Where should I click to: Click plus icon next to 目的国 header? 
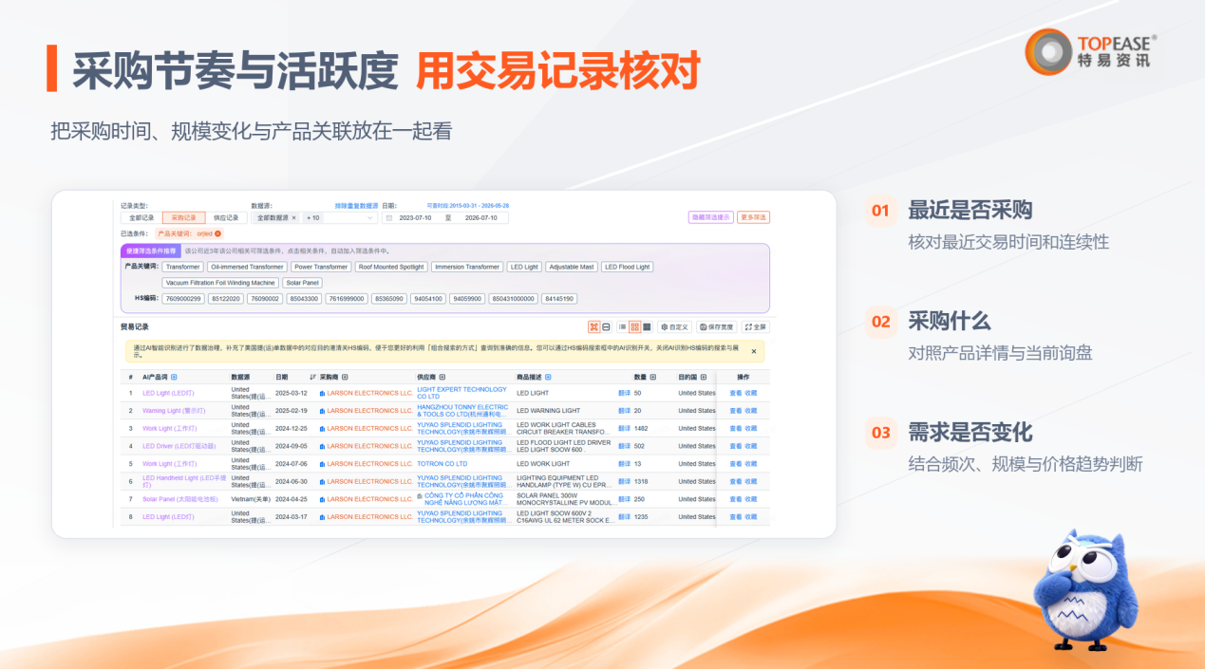click(x=702, y=377)
